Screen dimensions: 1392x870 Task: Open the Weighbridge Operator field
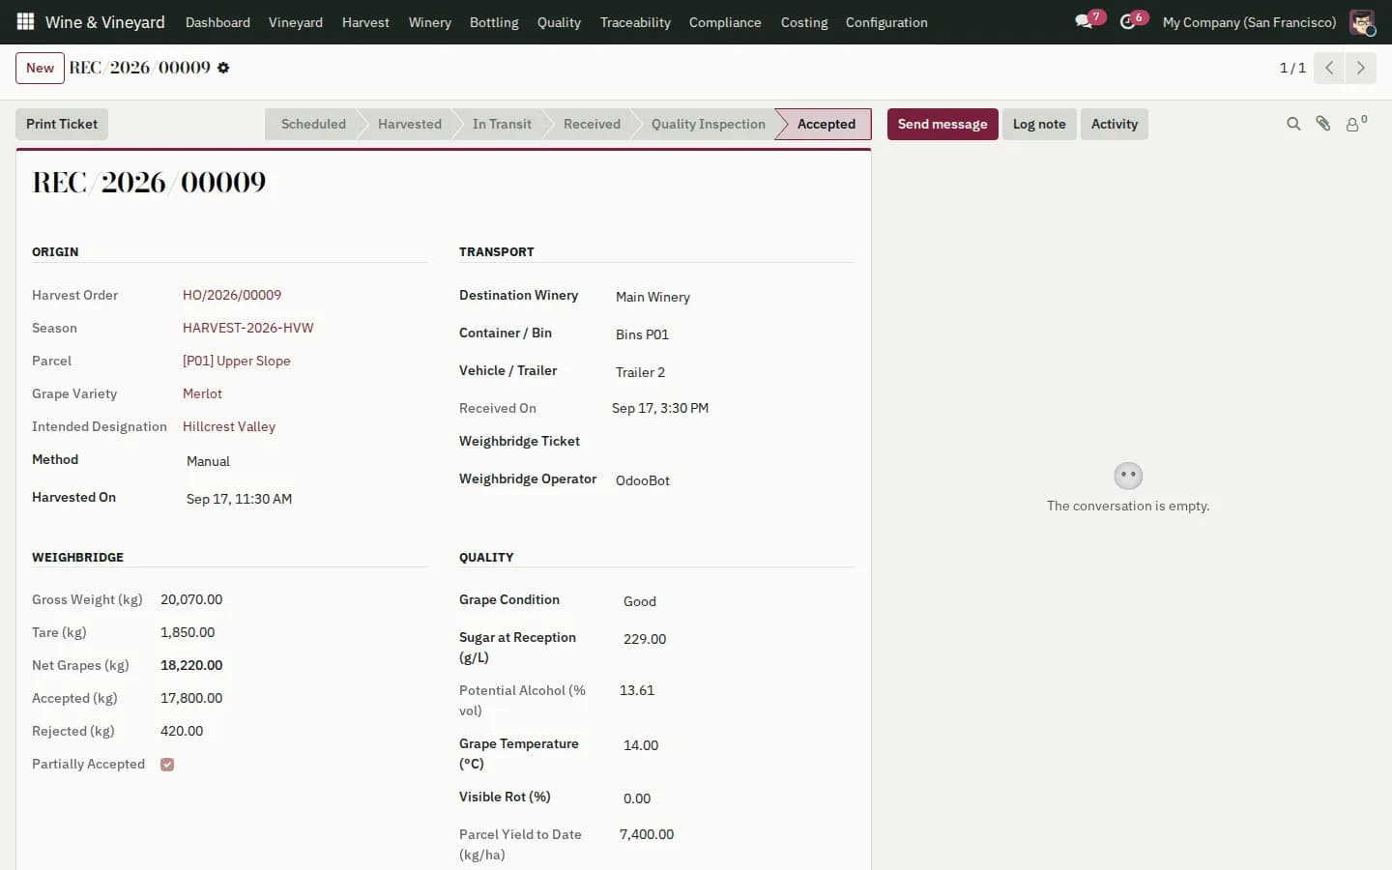click(735, 480)
